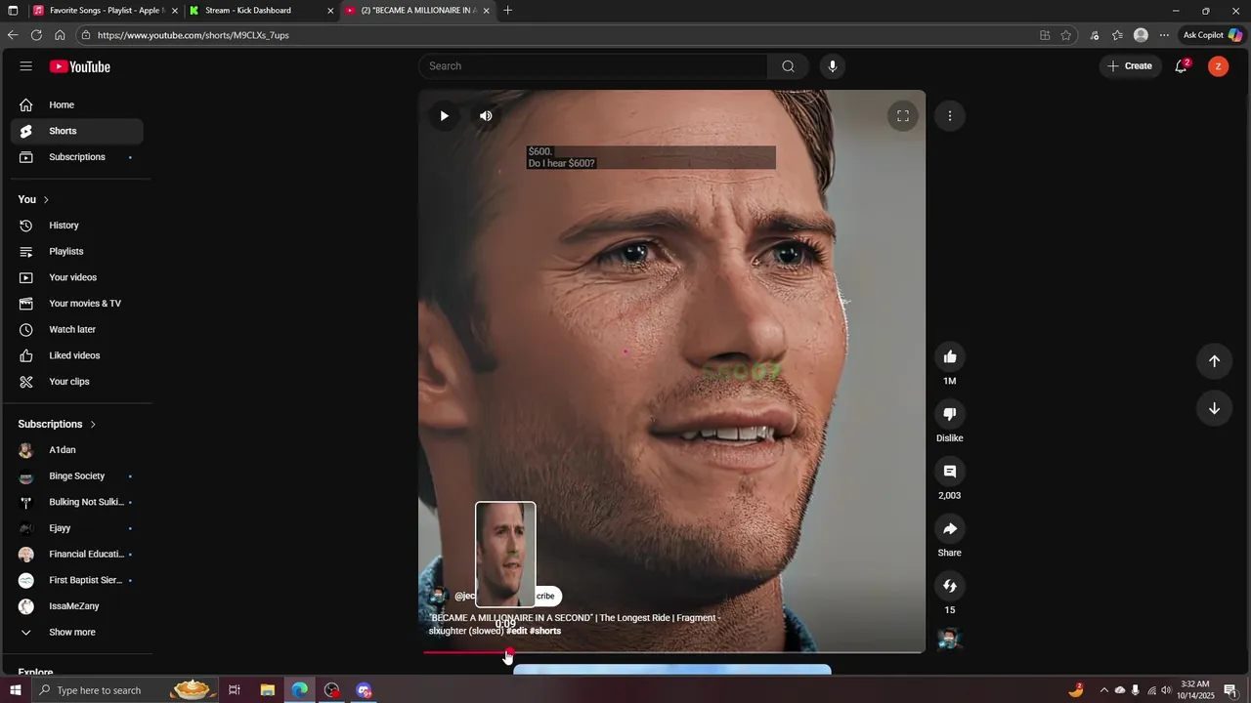This screenshot has height=703, width=1251.
Task: Click the search magnifier button
Action: click(x=788, y=66)
